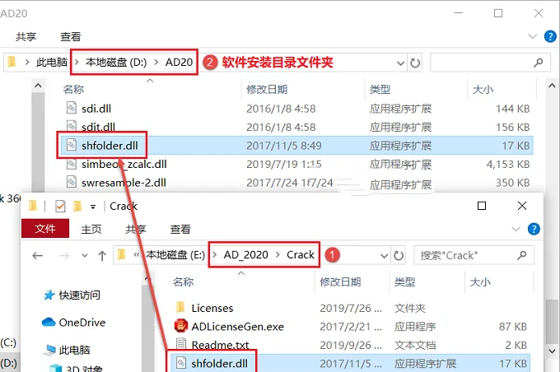Click AD_2020 breadcrumb in Crack window

(245, 255)
